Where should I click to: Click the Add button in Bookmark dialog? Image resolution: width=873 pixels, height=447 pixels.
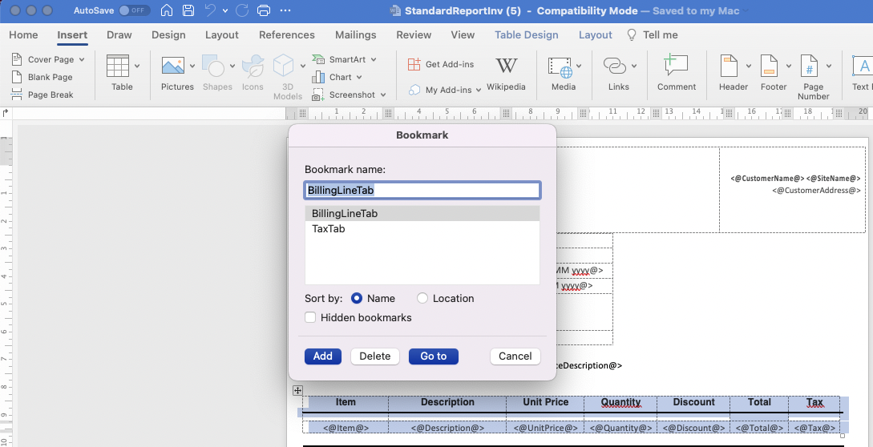[323, 356]
